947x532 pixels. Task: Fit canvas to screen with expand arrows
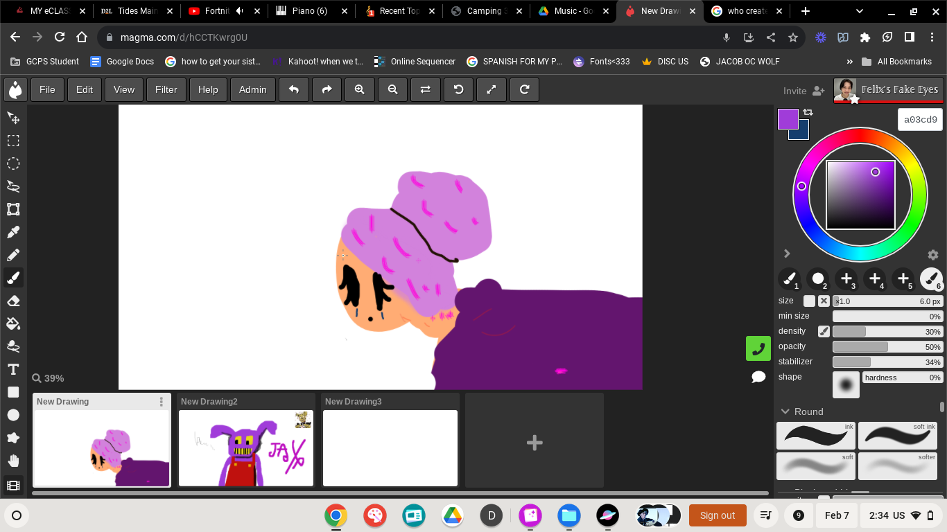[492, 89]
